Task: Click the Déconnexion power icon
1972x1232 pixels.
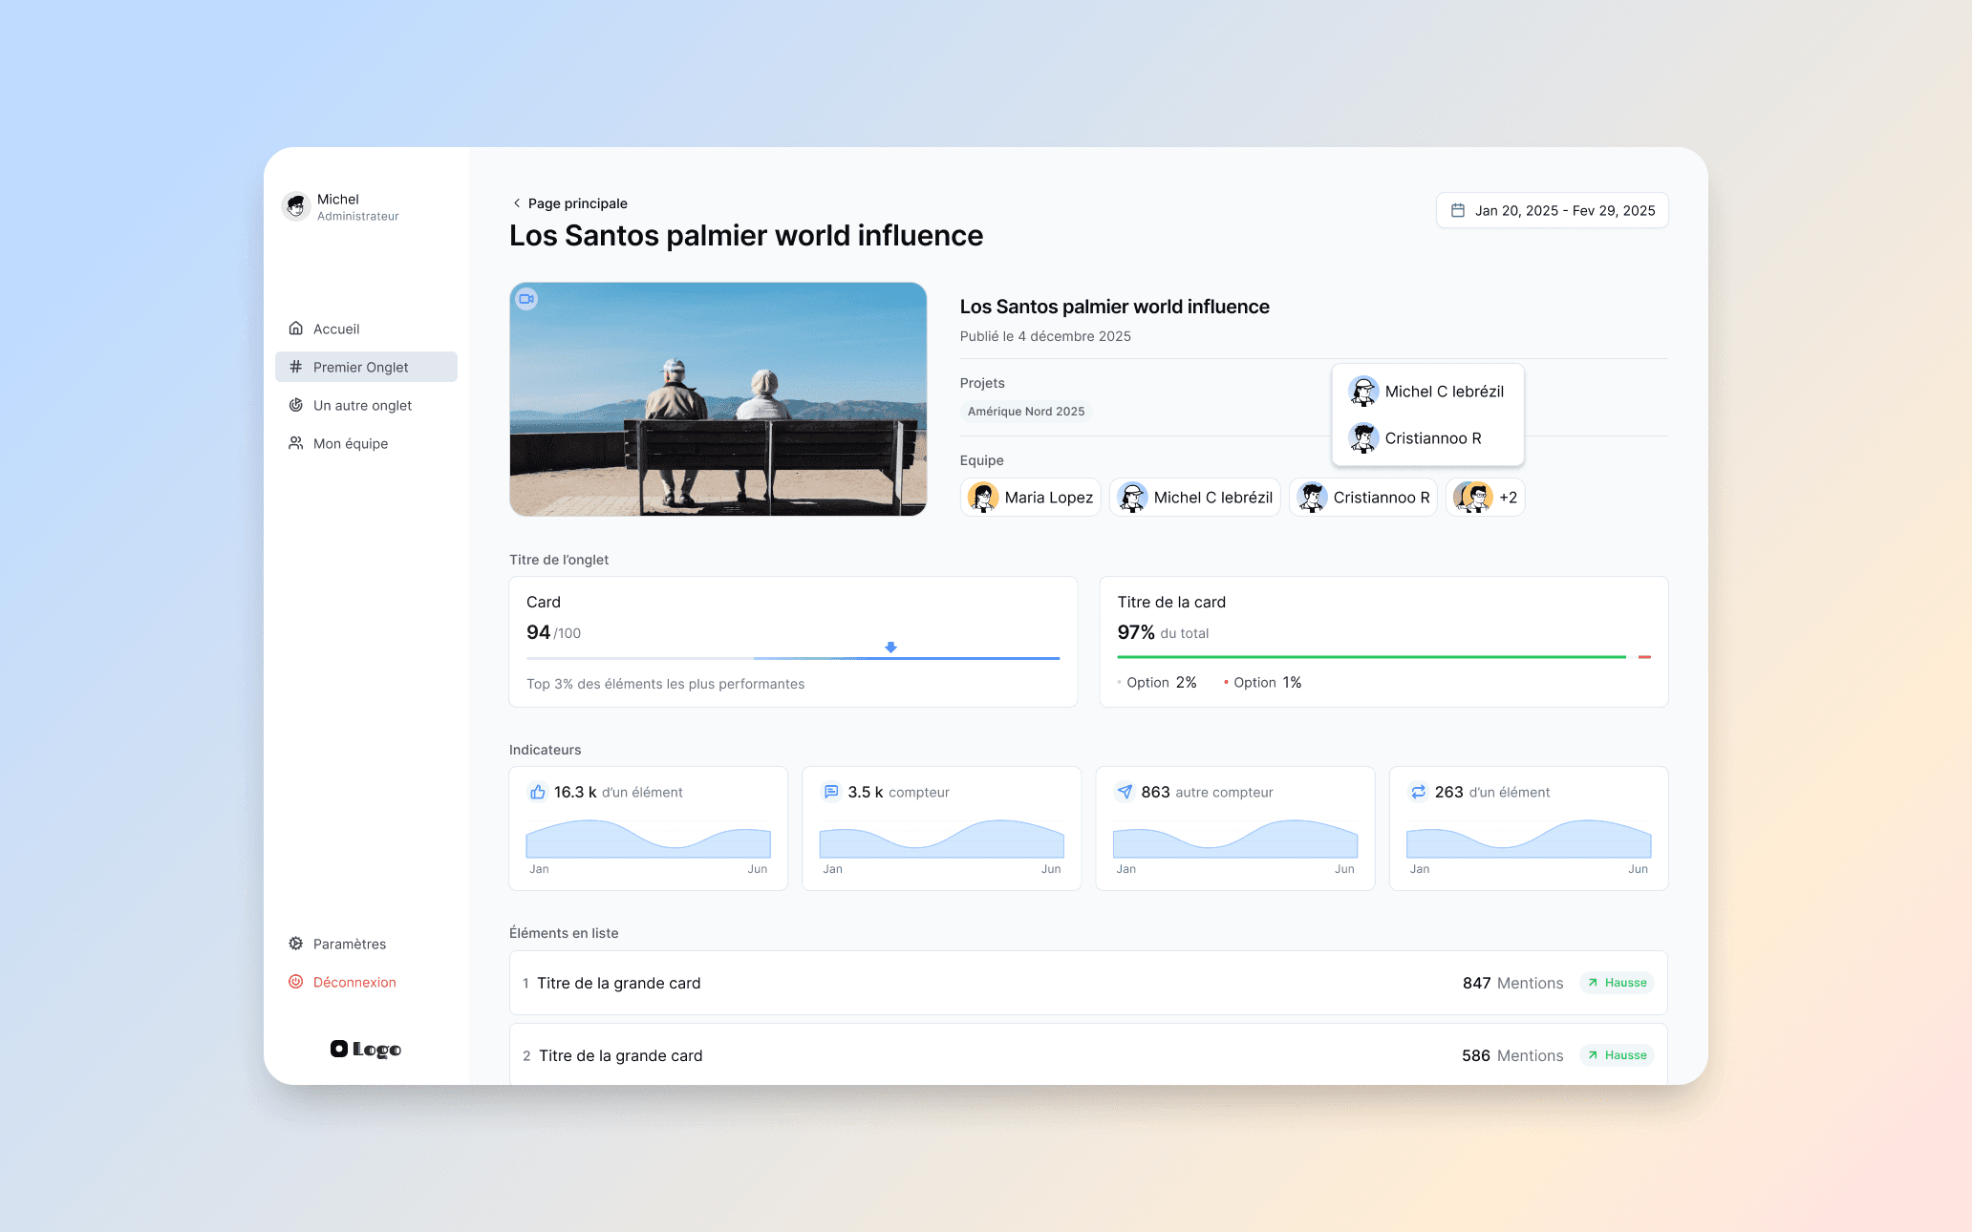Action: tap(296, 982)
